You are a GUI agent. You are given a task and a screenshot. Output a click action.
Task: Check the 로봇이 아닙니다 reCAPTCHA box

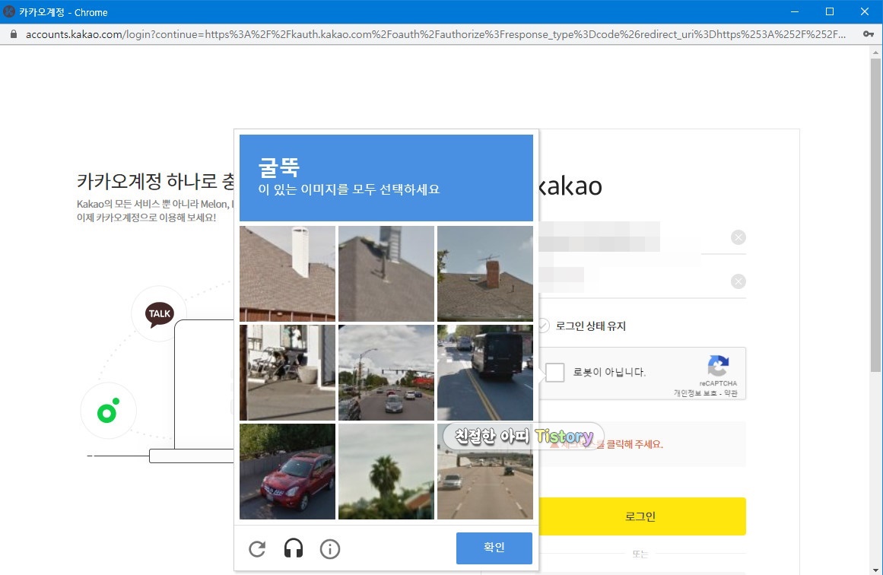554,372
